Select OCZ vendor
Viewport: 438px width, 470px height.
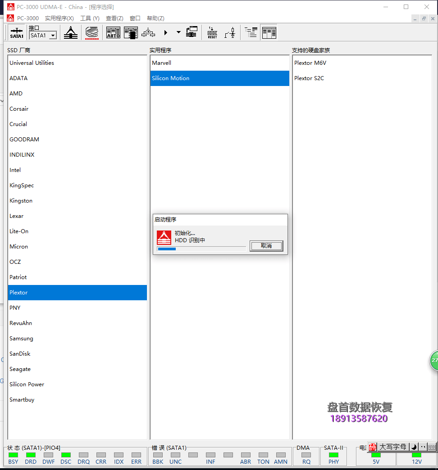pos(78,262)
